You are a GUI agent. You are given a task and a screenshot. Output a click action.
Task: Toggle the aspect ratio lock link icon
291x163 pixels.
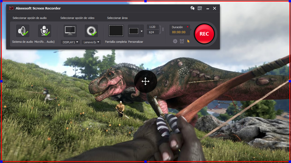click(163, 29)
